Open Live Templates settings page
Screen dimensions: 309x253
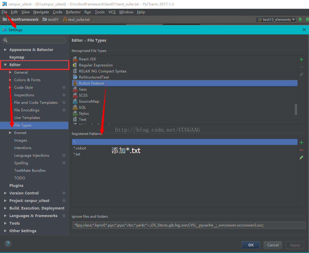pos(27,118)
